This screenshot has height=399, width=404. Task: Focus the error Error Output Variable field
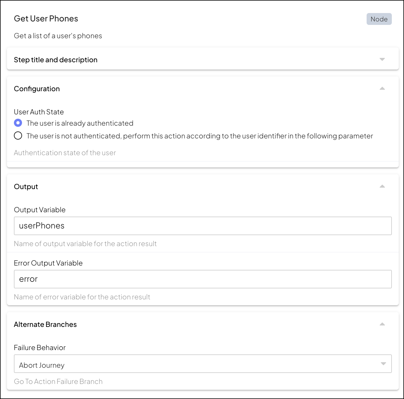(x=202, y=279)
